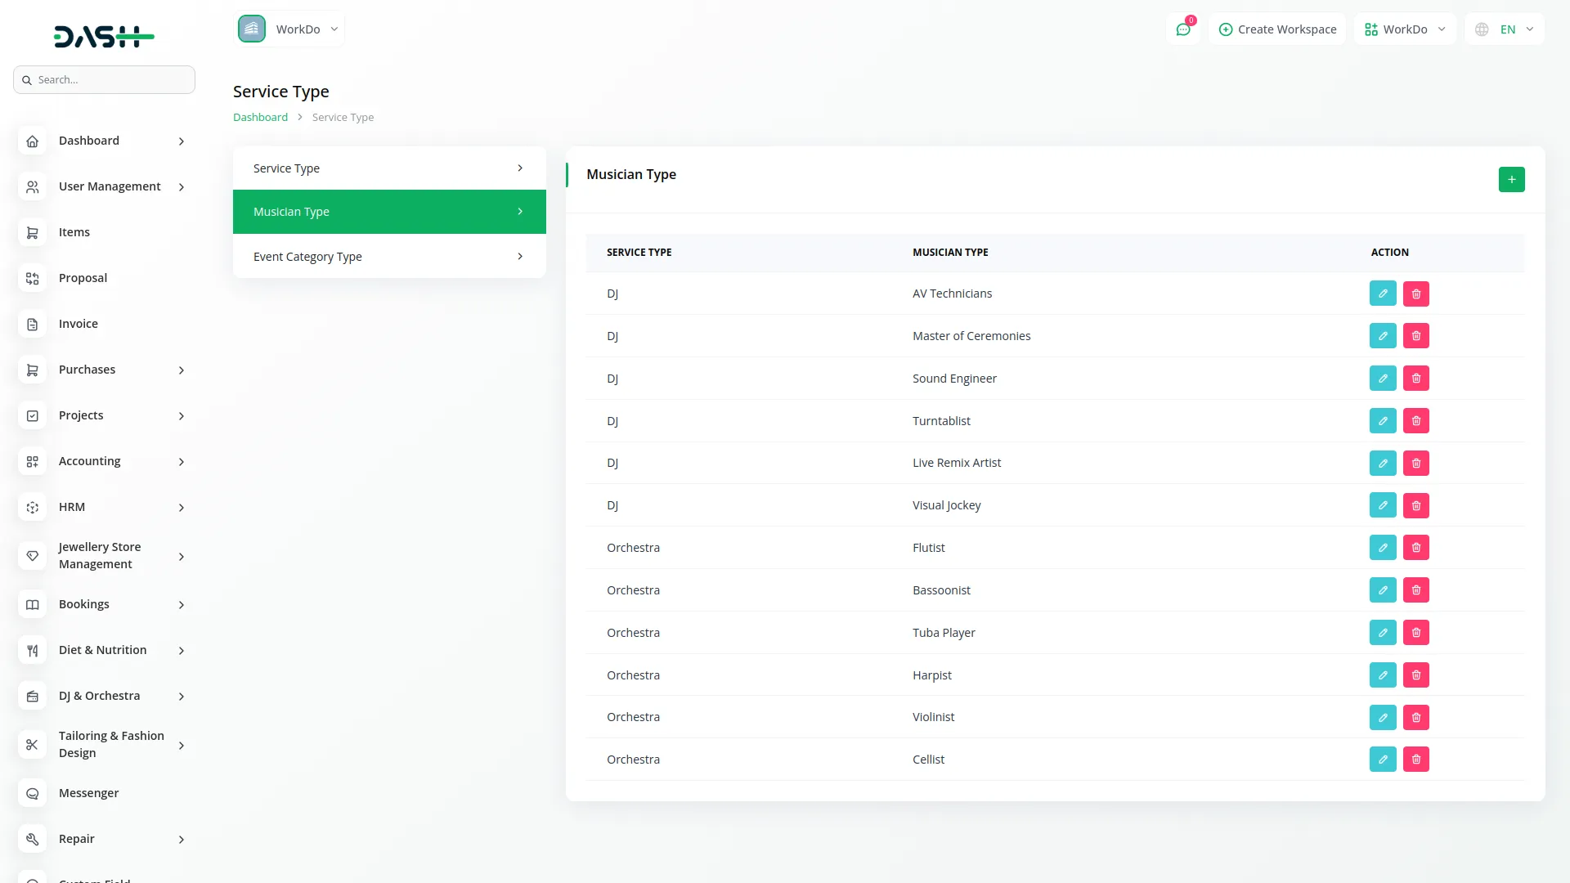The image size is (1570, 883).
Task: Edit the Visual Jockey entry
Action: [x=1383, y=505]
